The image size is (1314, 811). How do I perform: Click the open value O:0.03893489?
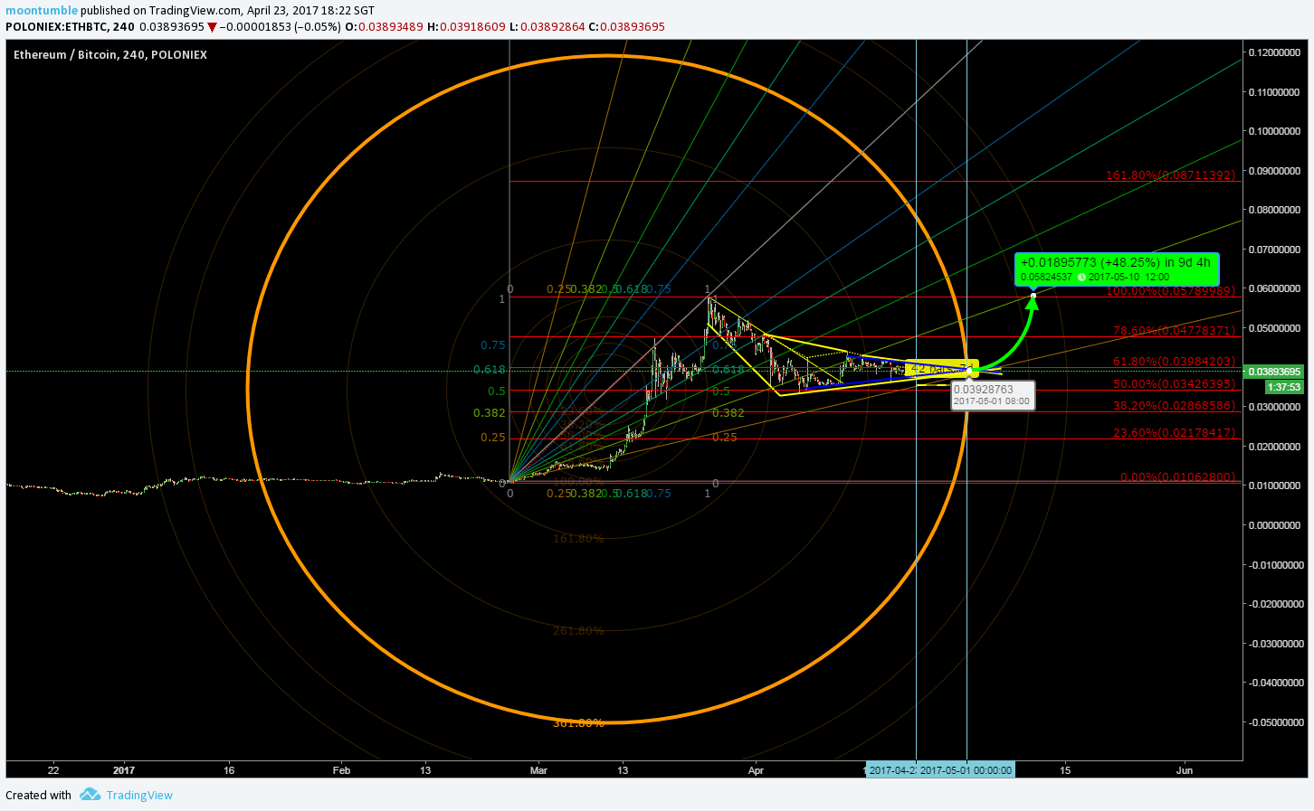pyautogui.click(x=385, y=27)
